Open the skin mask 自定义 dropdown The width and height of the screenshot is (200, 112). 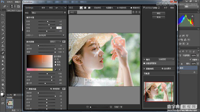pos(55,42)
